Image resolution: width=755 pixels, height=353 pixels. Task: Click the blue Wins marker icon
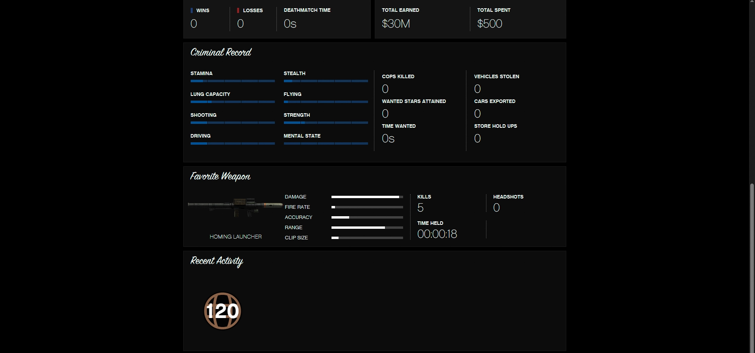pyautogui.click(x=192, y=11)
